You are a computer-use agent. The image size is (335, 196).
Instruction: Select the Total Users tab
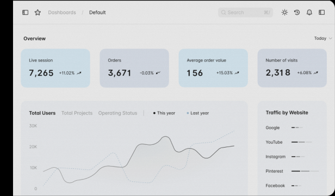(x=42, y=113)
